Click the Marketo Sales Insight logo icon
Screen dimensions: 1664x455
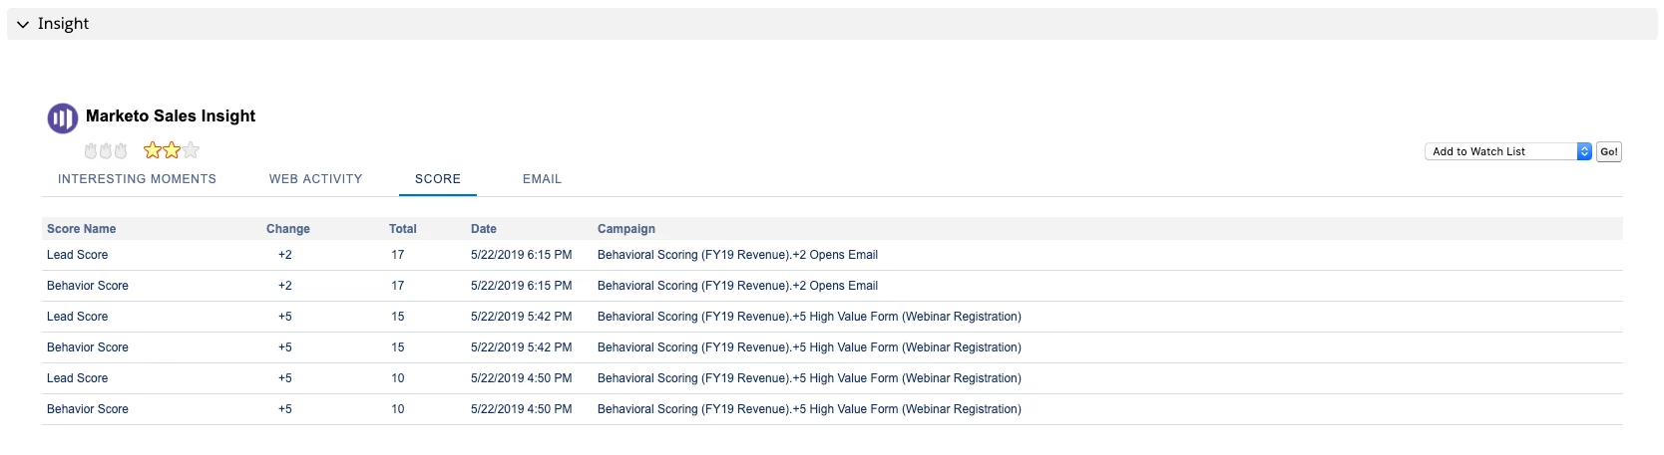(x=62, y=118)
